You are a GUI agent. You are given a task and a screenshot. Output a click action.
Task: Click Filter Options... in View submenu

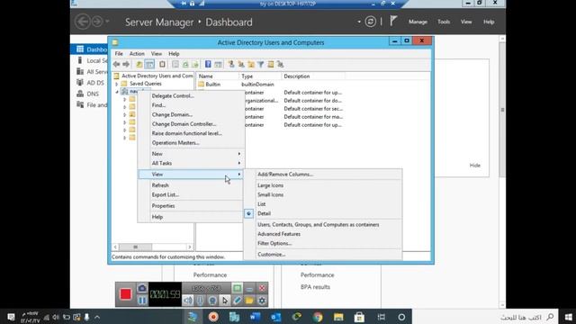[274, 243]
